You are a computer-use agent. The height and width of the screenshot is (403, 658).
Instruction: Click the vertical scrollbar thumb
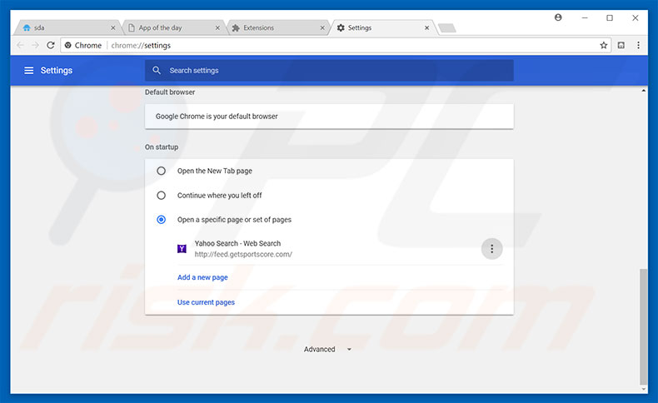[x=643, y=326]
